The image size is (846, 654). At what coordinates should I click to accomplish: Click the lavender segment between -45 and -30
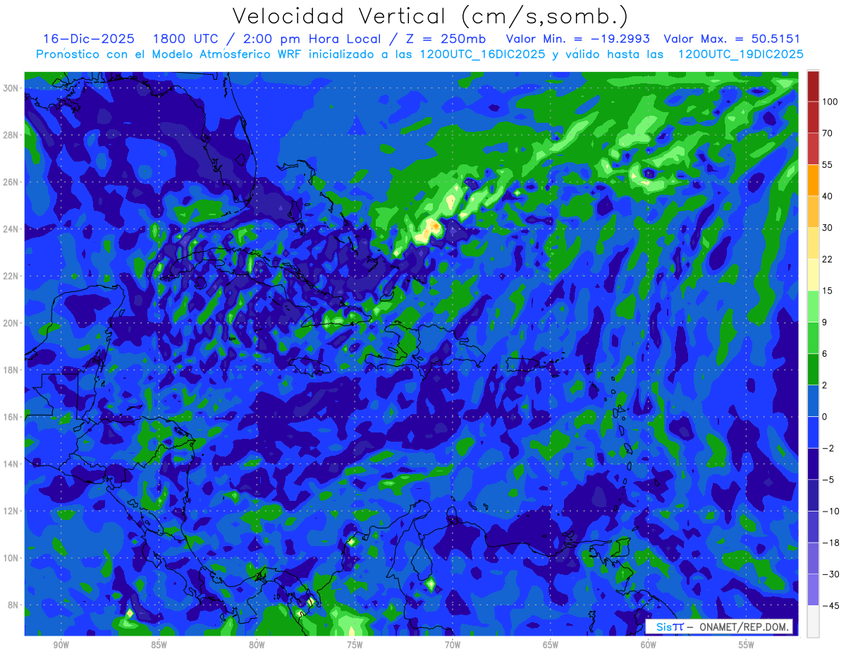[x=813, y=590]
